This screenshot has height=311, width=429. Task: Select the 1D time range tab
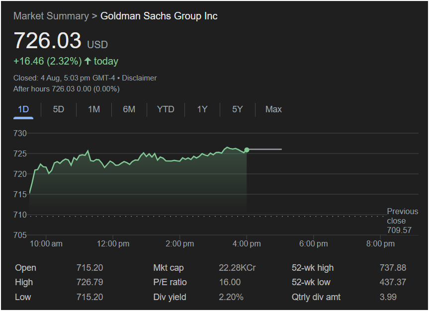23,109
